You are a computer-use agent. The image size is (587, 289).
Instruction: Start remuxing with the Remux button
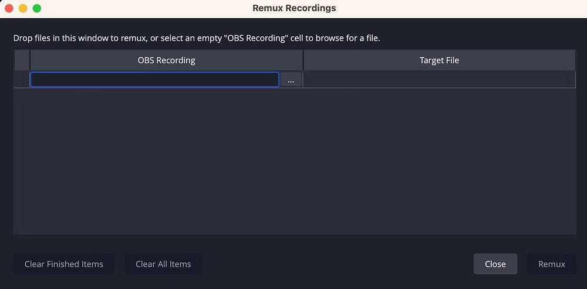pyautogui.click(x=551, y=264)
